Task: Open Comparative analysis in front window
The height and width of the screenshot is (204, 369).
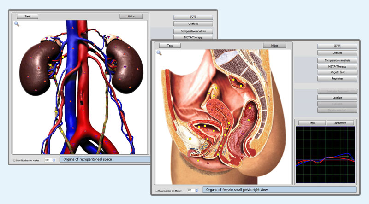Action: pos(337,60)
